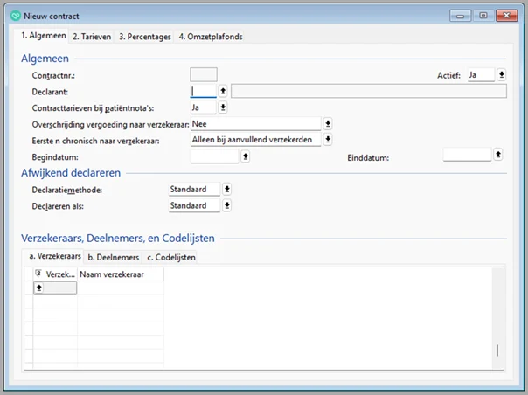Click the Begindatum input field
The width and height of the screenshot is (528, 395).
(213, 156)
